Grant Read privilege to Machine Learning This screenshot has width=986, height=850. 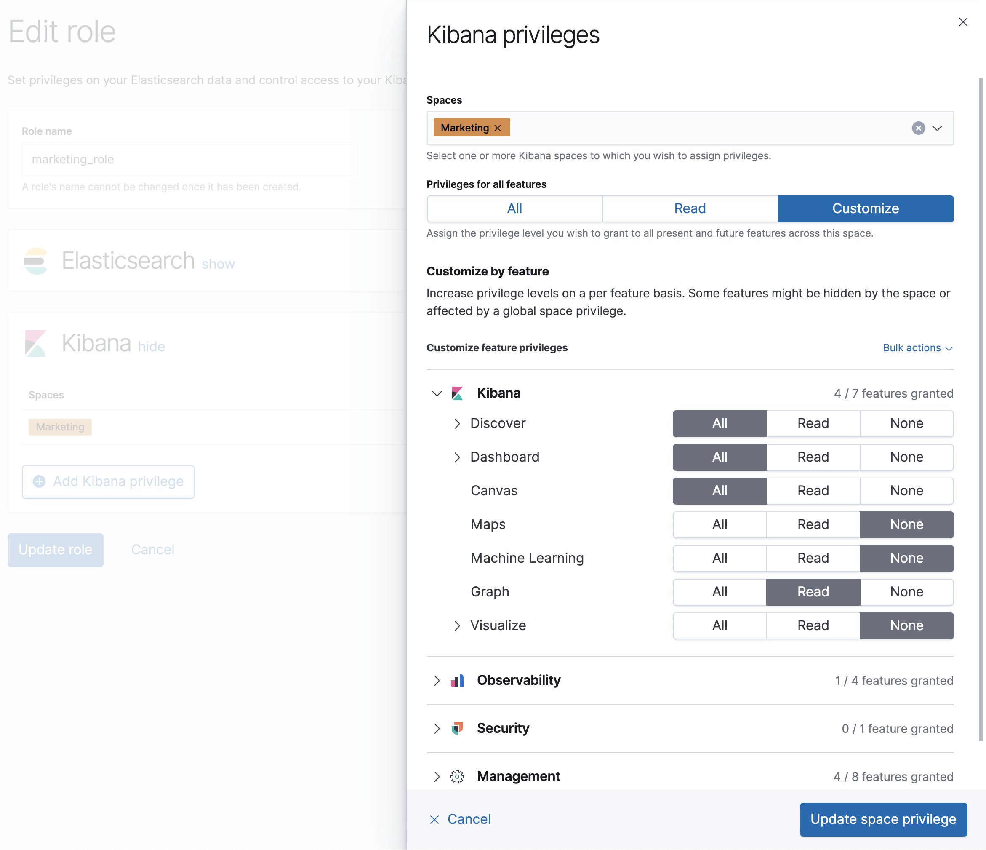(813, 558)
